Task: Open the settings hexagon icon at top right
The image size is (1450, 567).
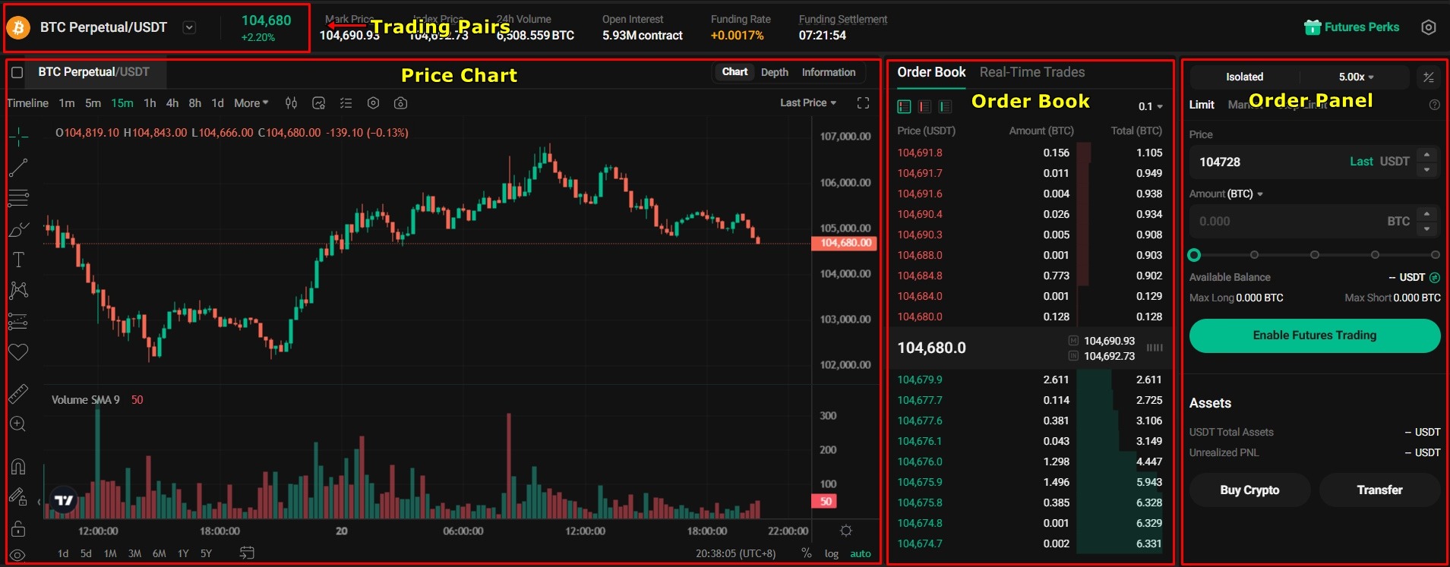Action: pos(1428,27)
